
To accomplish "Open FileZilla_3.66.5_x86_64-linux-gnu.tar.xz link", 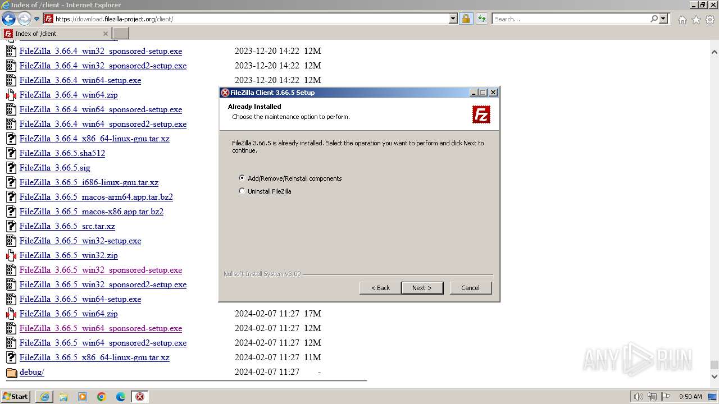I will (x=94, y=357).
